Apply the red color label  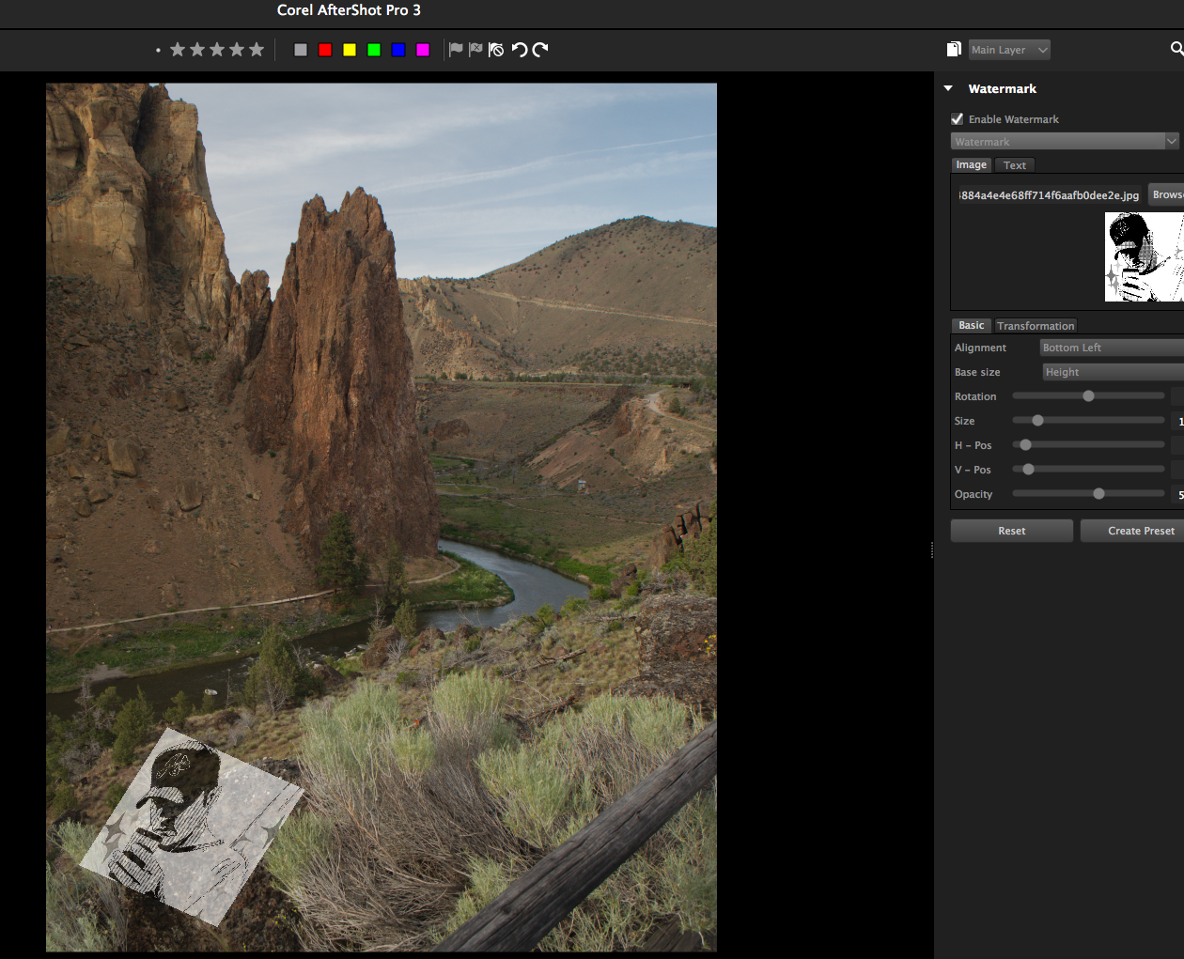(325, 50)
